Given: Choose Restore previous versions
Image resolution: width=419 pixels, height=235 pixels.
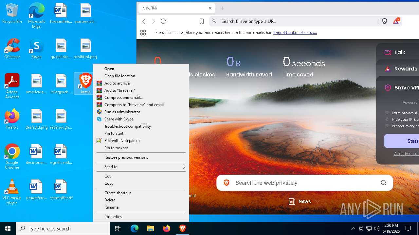Looking at the screenshot, I should point(141,157).
